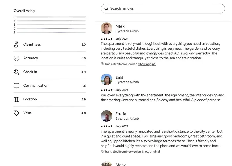Click the magnifying glass search icon
Image resolution: width=232 pixels, height=166 pixels.
click(106, 9)
